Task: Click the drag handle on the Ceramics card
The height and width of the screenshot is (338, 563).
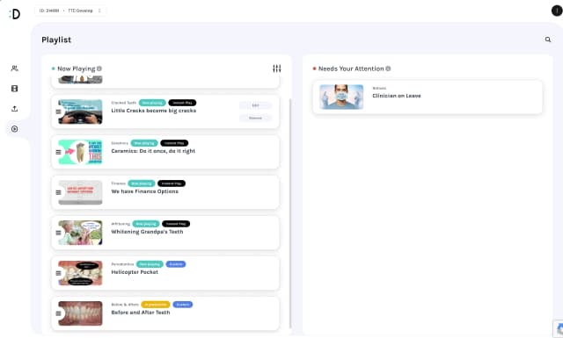Action: tap(59, 152)
